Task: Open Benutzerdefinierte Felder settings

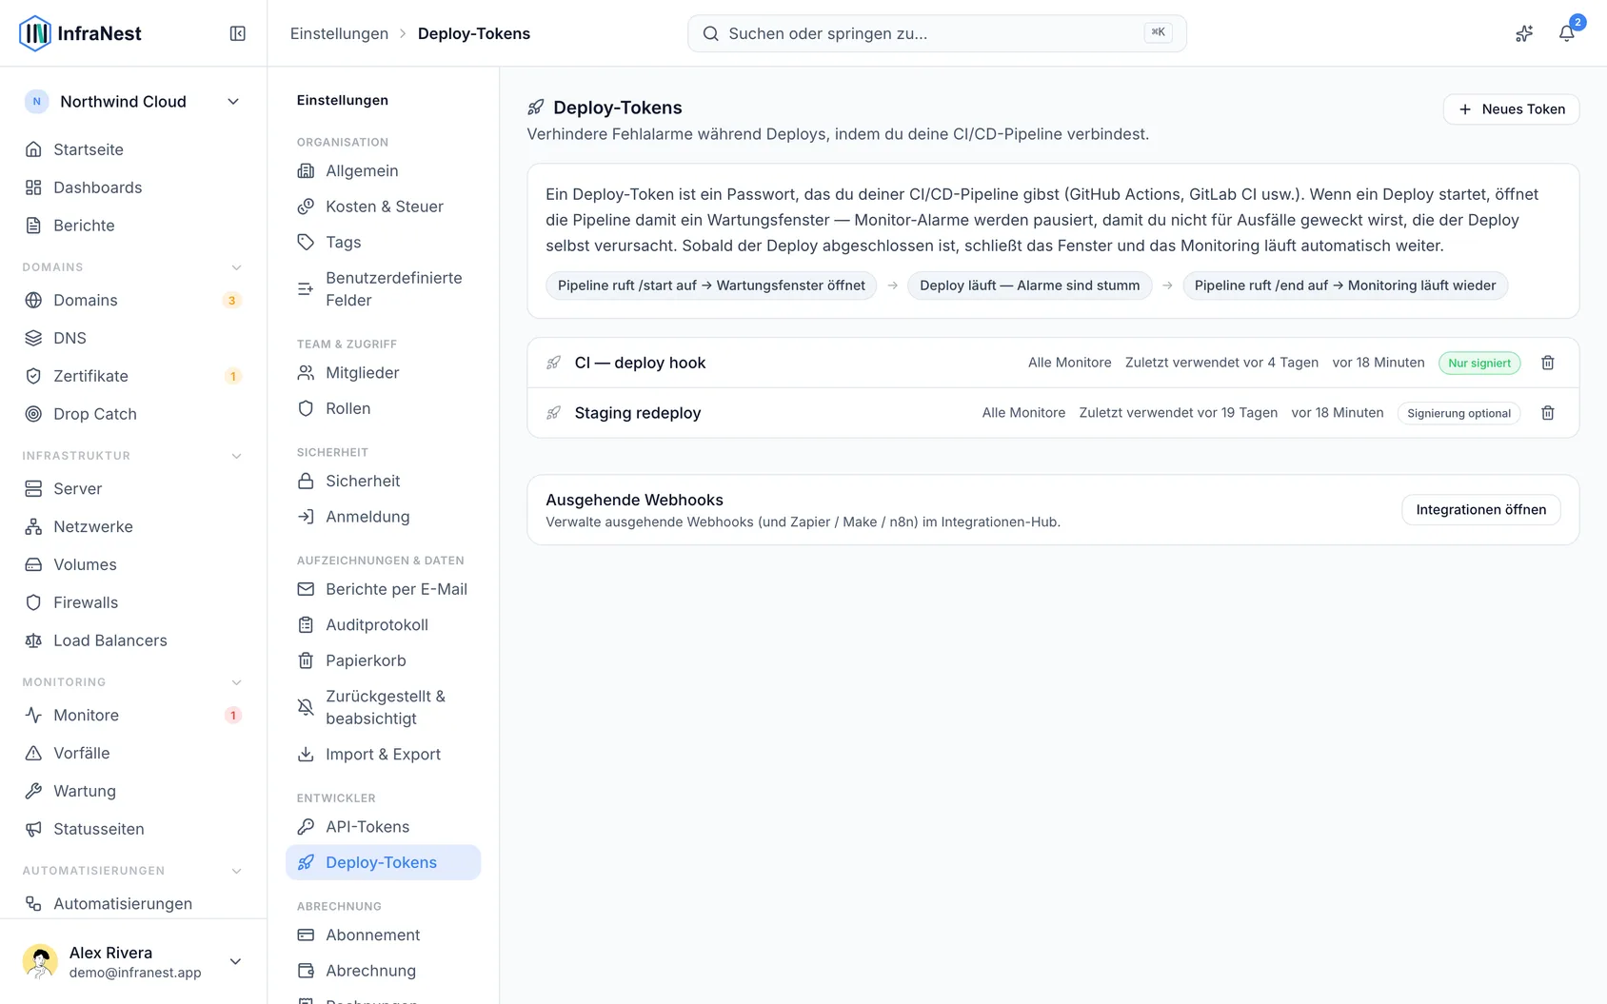Action: [x=383, y=289]
